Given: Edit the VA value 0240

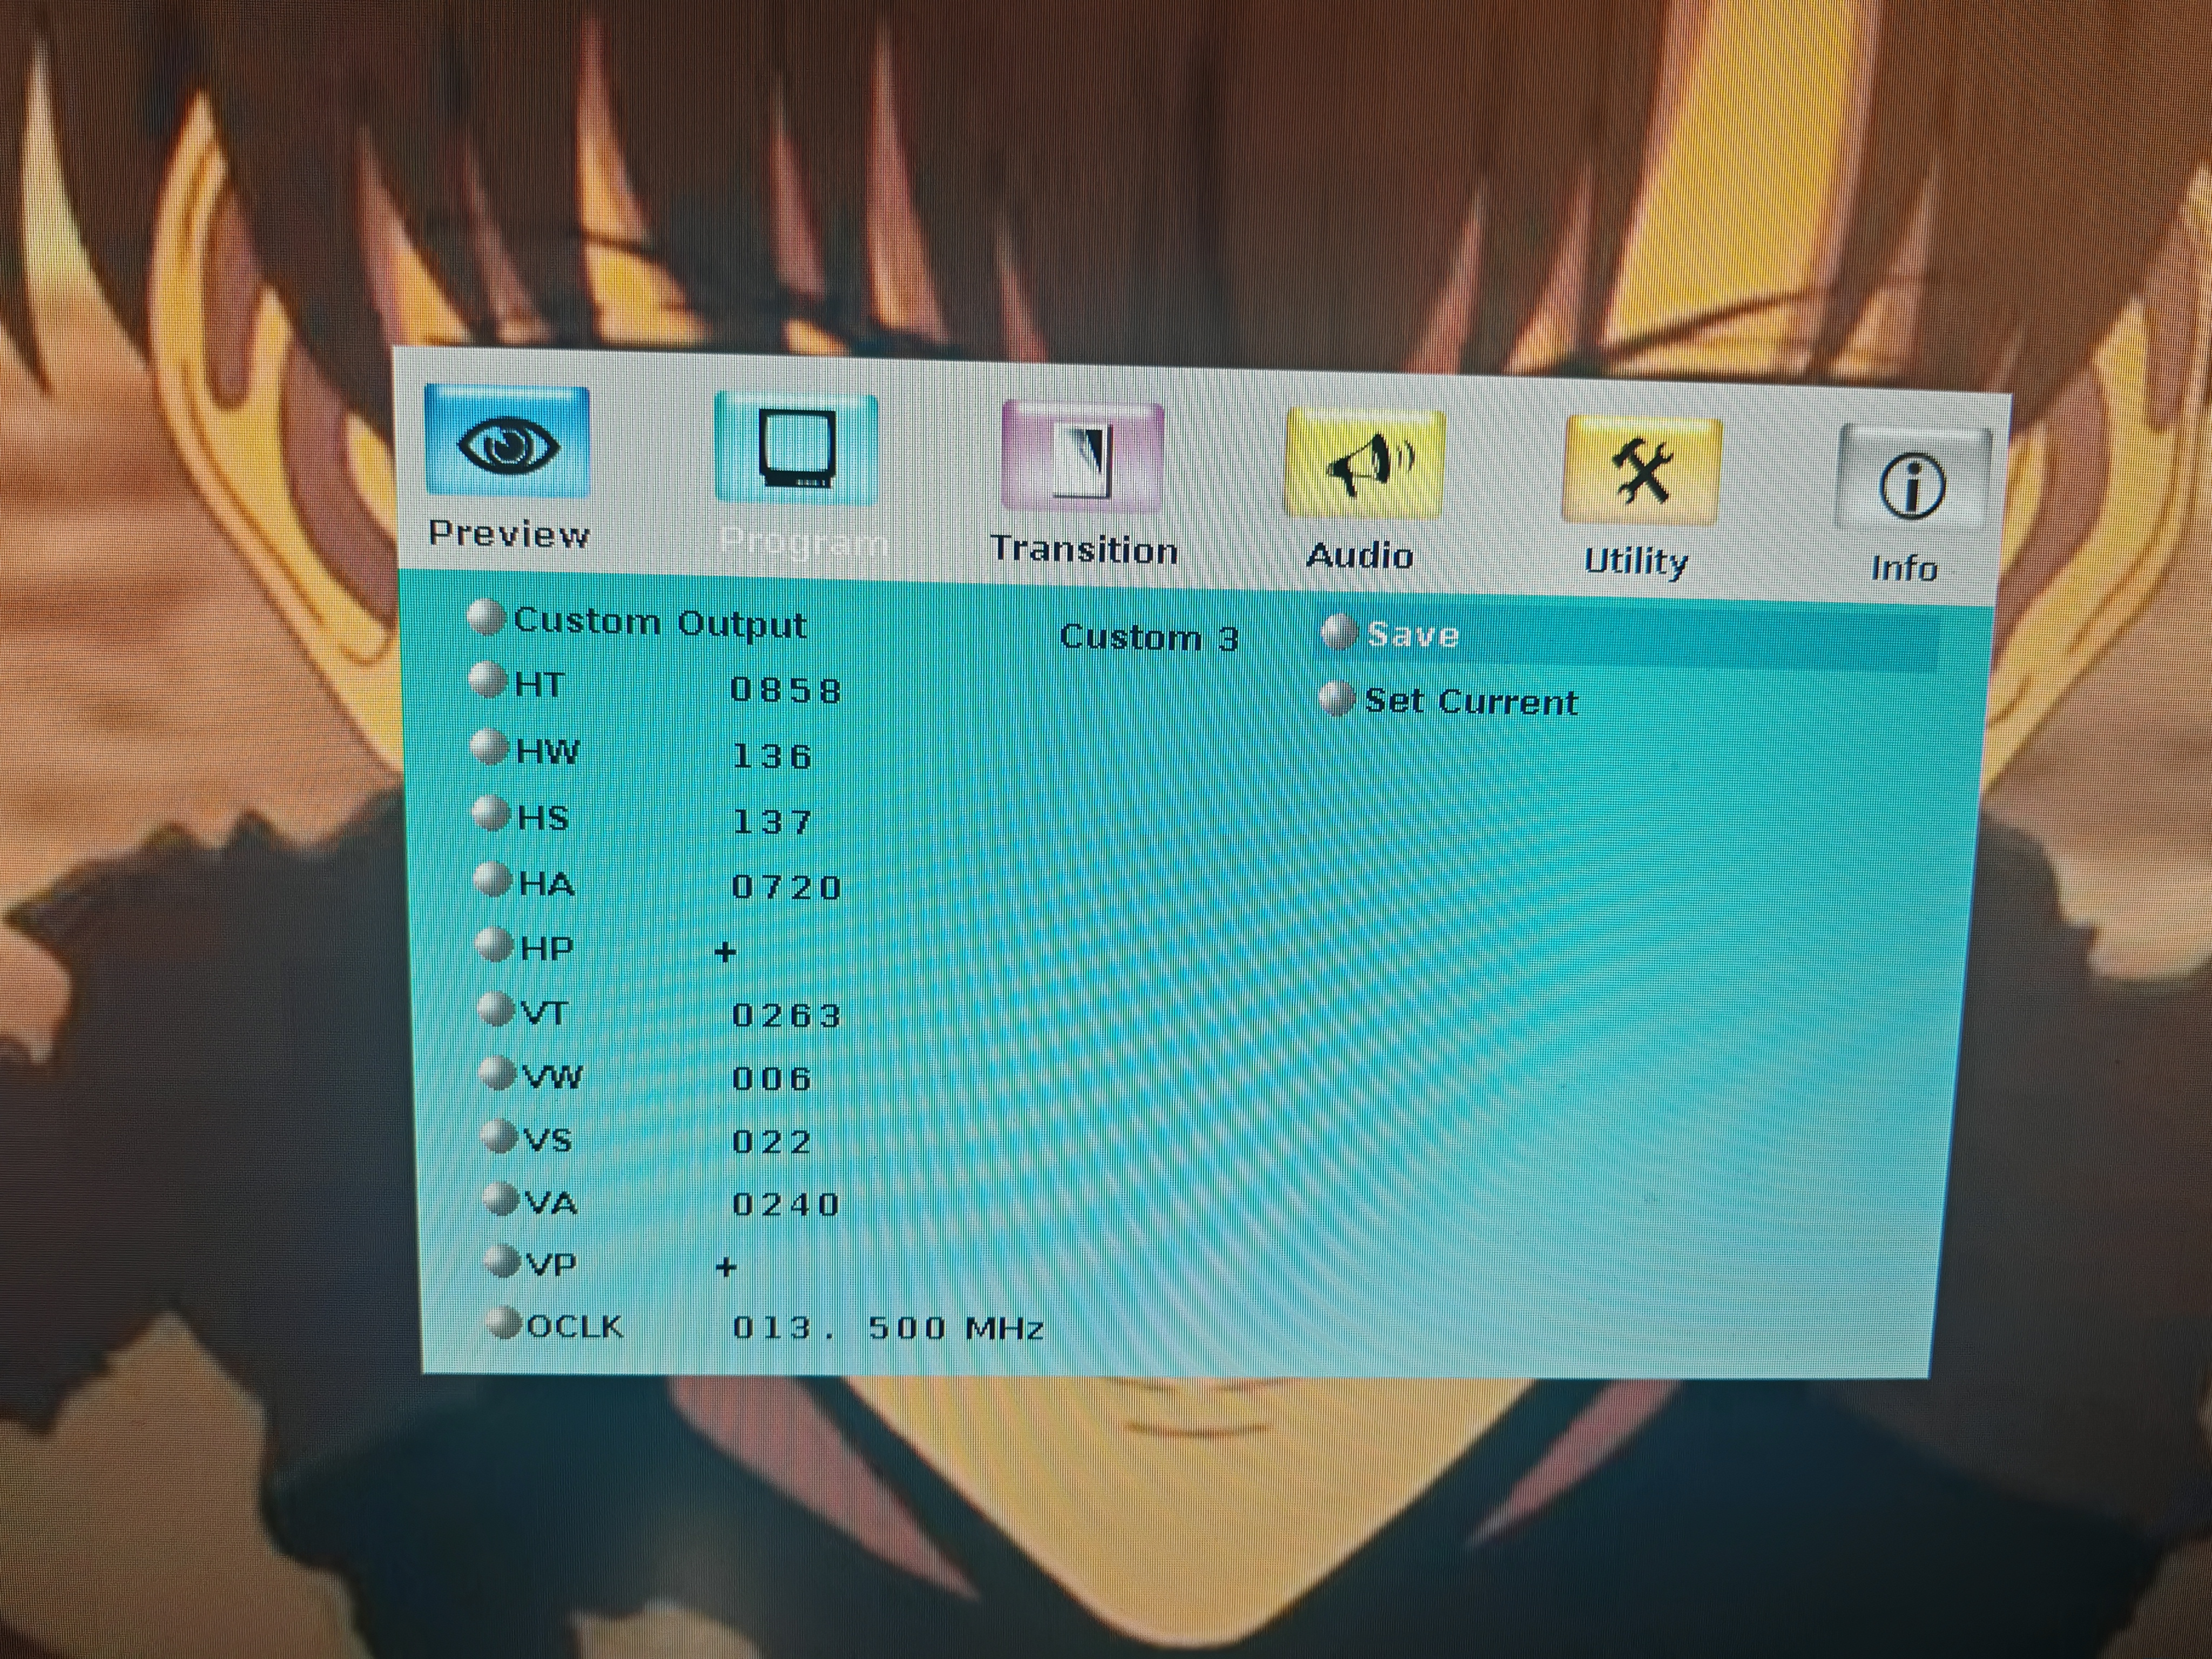Looking at the screenshot, I should pos(786,1204).
